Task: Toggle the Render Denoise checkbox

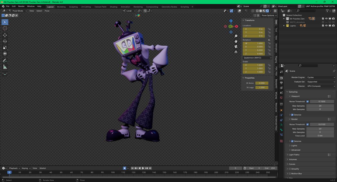Action: (x=292, y=141)
